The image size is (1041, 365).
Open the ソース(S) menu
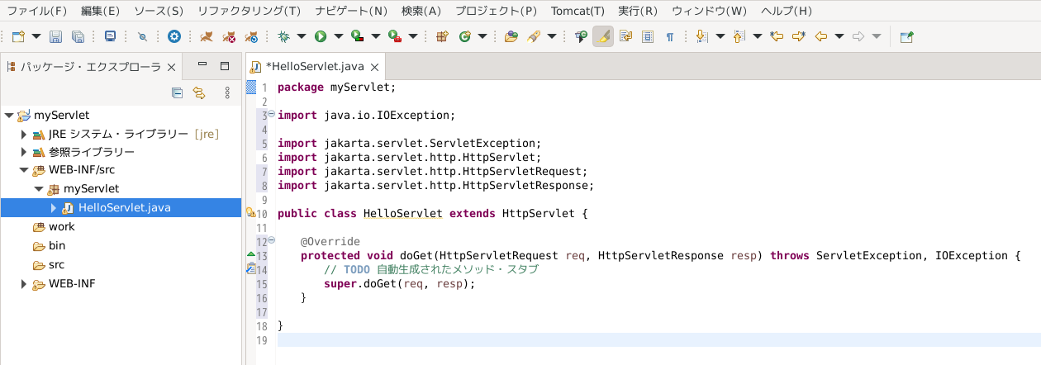159,12
